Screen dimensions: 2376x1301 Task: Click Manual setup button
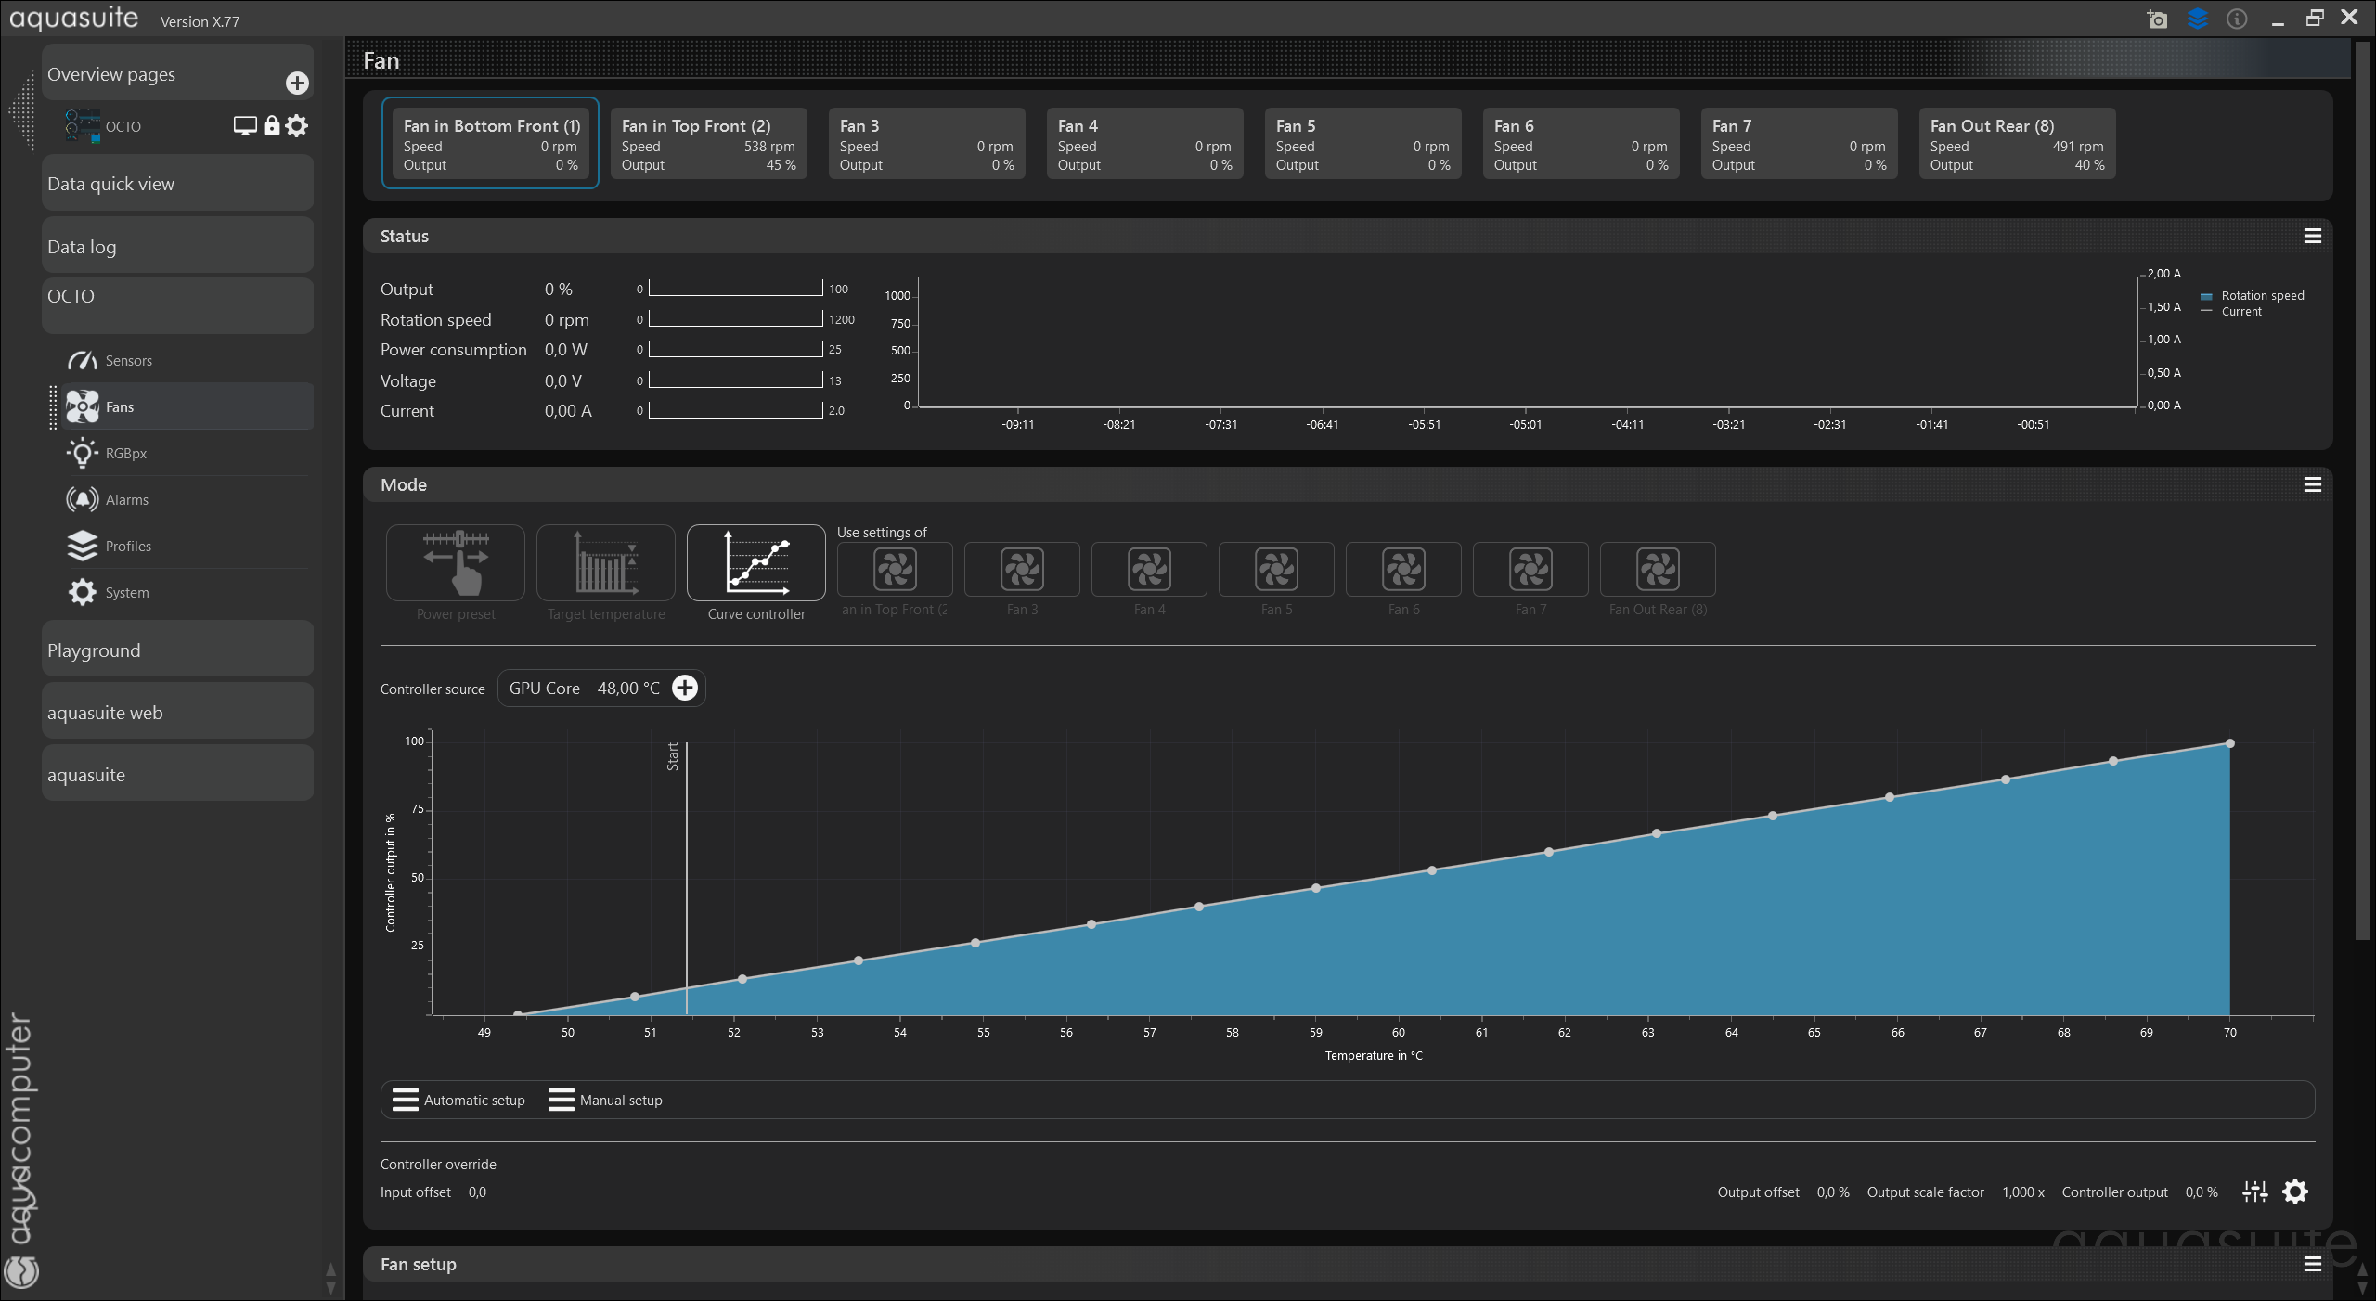tap(605, 1100)
